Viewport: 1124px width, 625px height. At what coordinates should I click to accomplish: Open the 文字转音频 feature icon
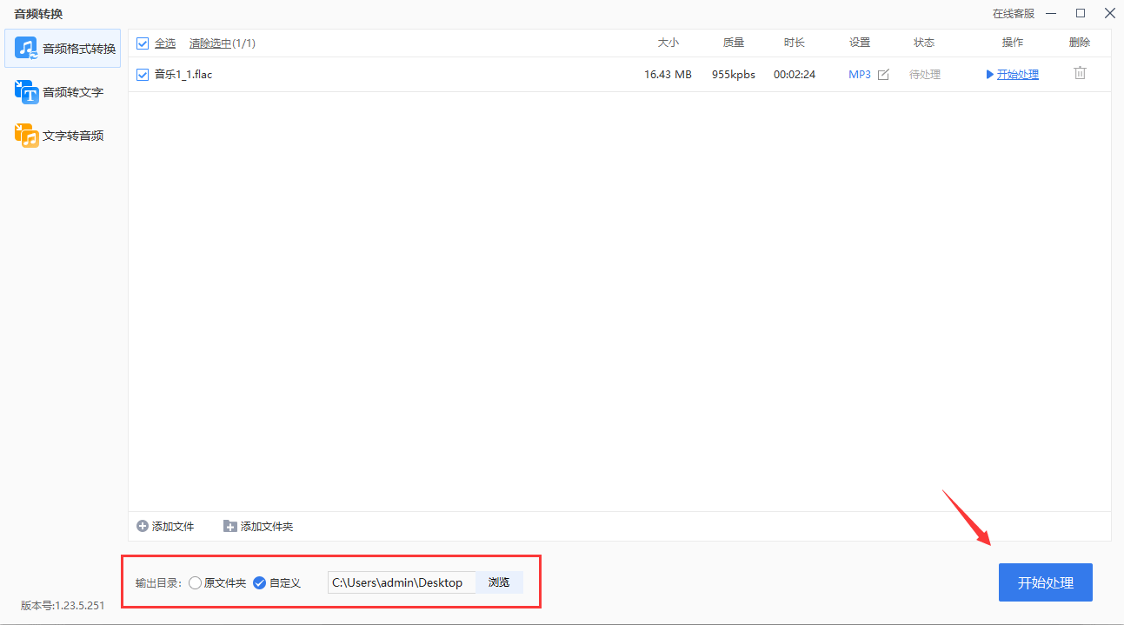[x=26, y=135]
